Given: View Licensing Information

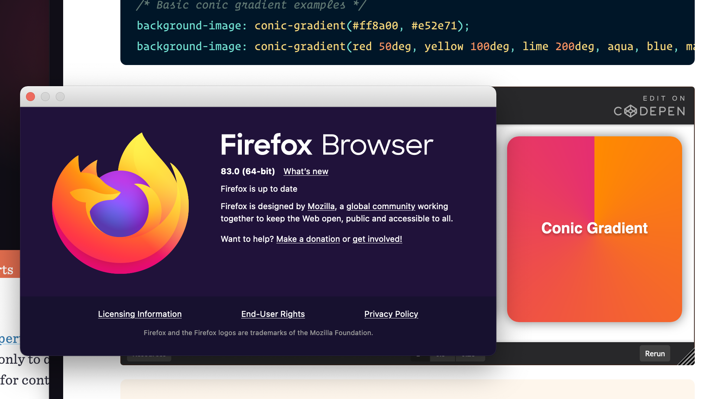Looking at the screenshot, I should 140,314.
